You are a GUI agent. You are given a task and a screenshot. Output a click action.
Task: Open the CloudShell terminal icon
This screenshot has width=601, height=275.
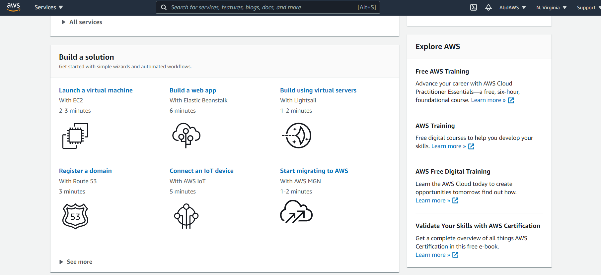(474, 7)
